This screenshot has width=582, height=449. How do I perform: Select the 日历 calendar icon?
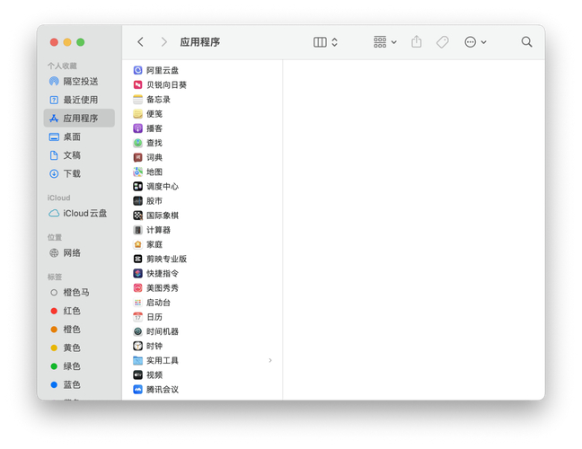point(137,317)
